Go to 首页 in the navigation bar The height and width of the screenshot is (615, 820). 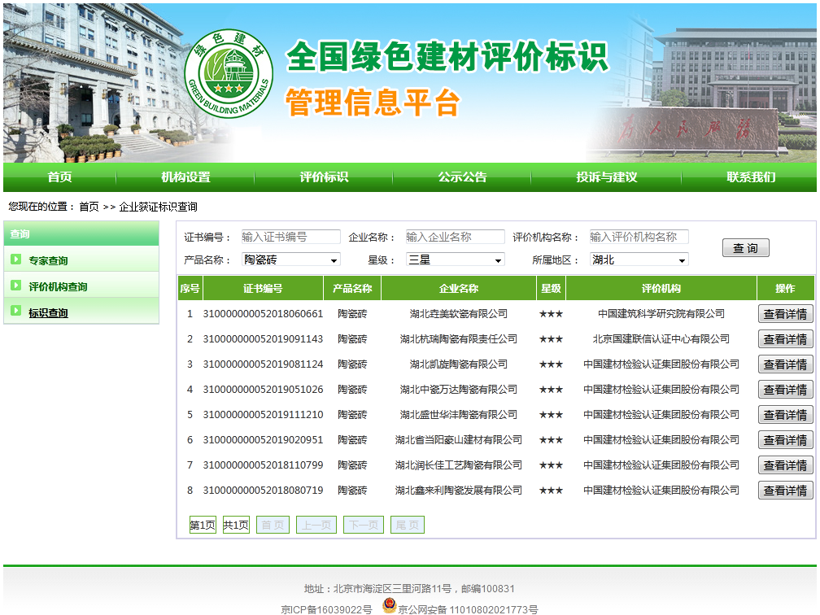coord(59,177)
